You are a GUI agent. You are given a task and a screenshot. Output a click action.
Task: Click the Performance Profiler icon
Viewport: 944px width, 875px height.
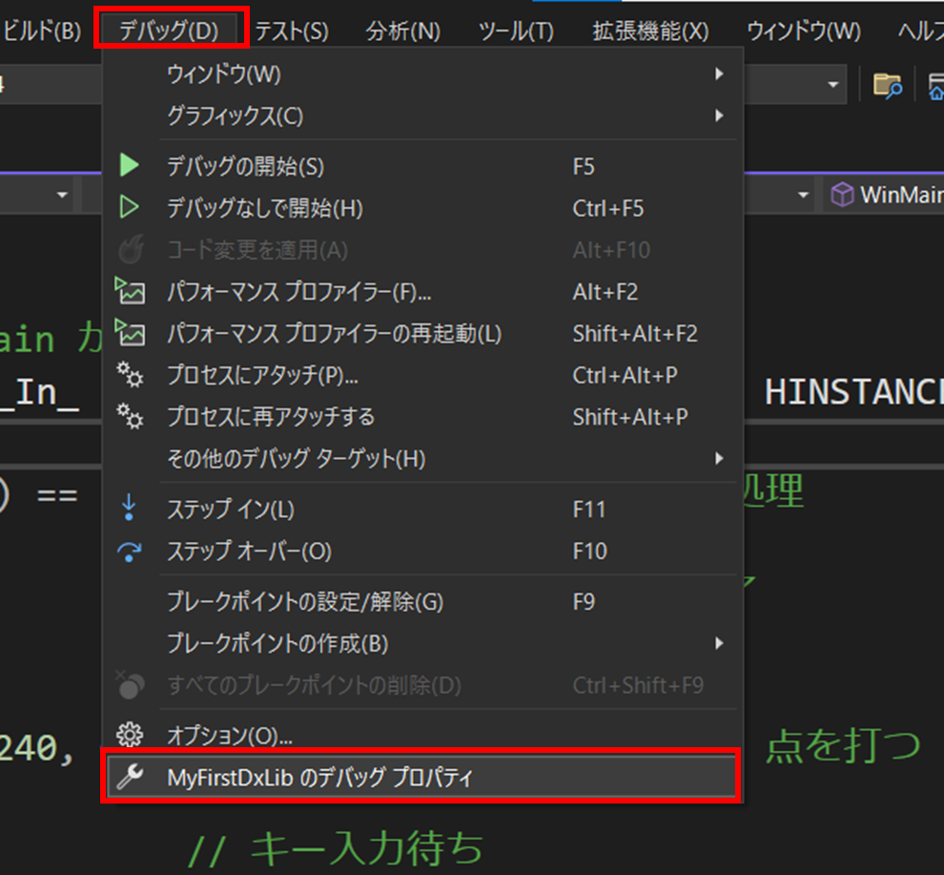(130, 291)
